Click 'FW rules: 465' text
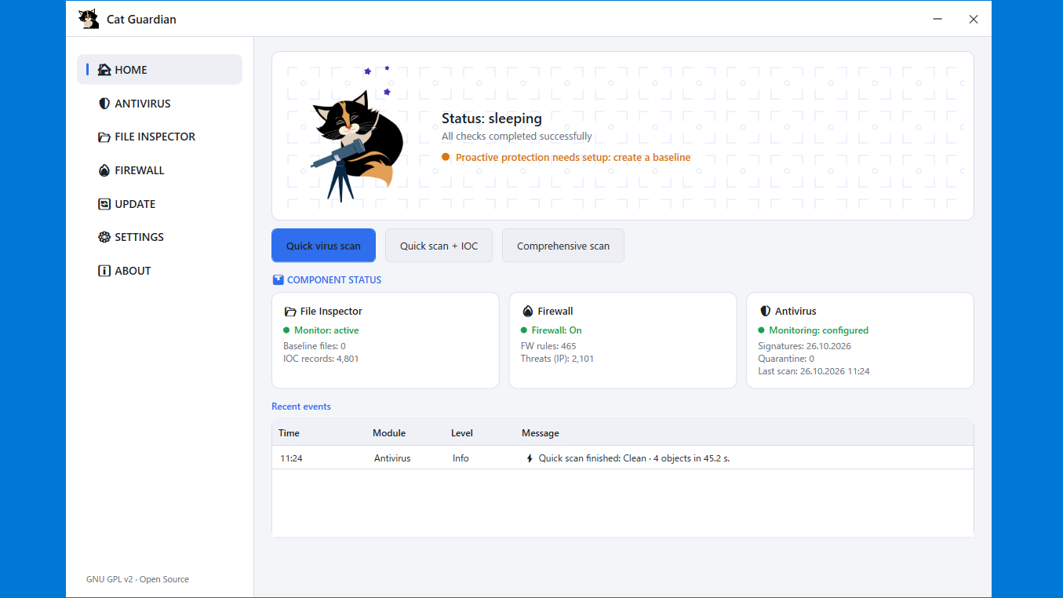Image resolution: width=1063 pixels, height=598 pixels. [548, 346]
